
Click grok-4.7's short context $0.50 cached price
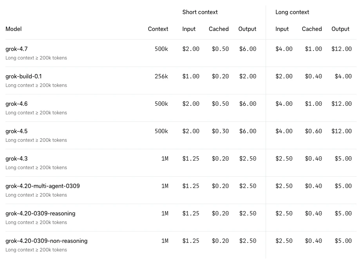220,49
